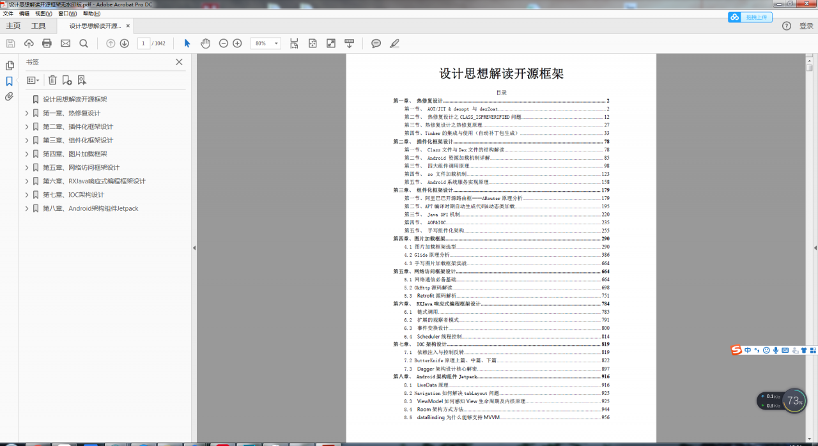Click the cloud upload icon in the toolbar
818x446 pixels.
click(x=29, y=43)
